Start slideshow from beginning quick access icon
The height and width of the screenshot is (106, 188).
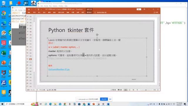click(38, 9)
